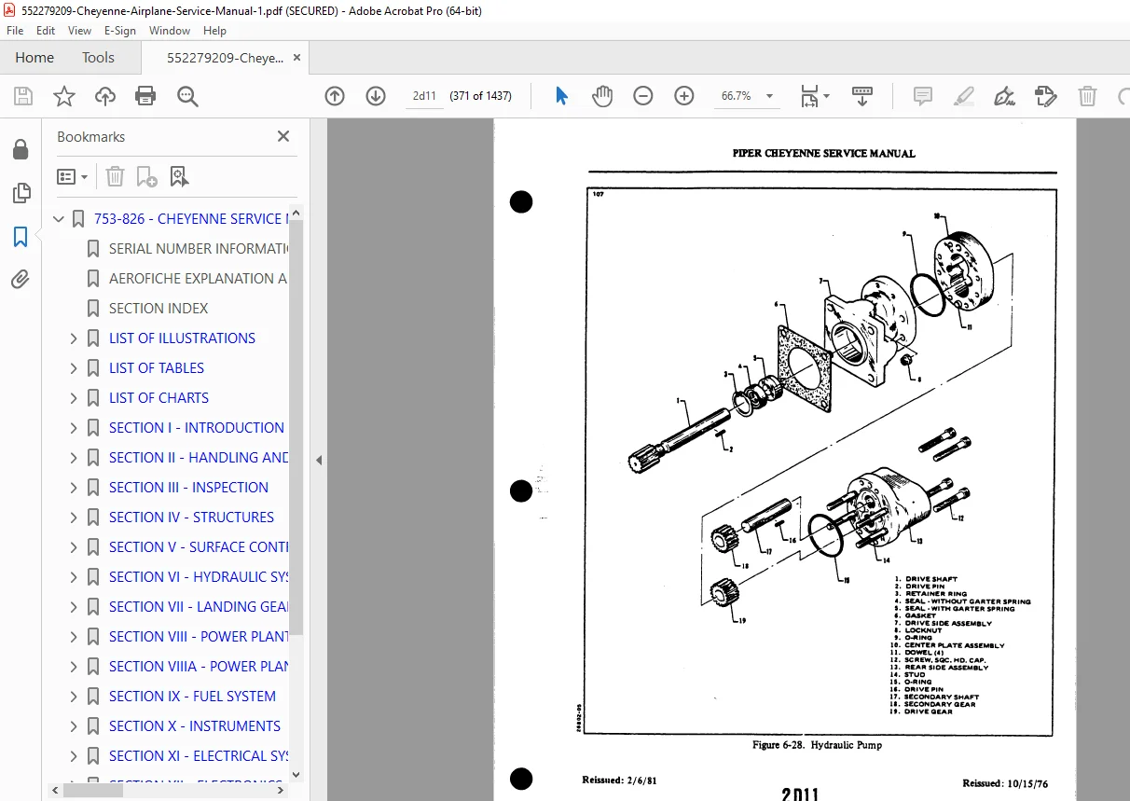Click the scrolling mode toolbar icon
This screenshot has height=801, width=1130.
click(862, 96)
